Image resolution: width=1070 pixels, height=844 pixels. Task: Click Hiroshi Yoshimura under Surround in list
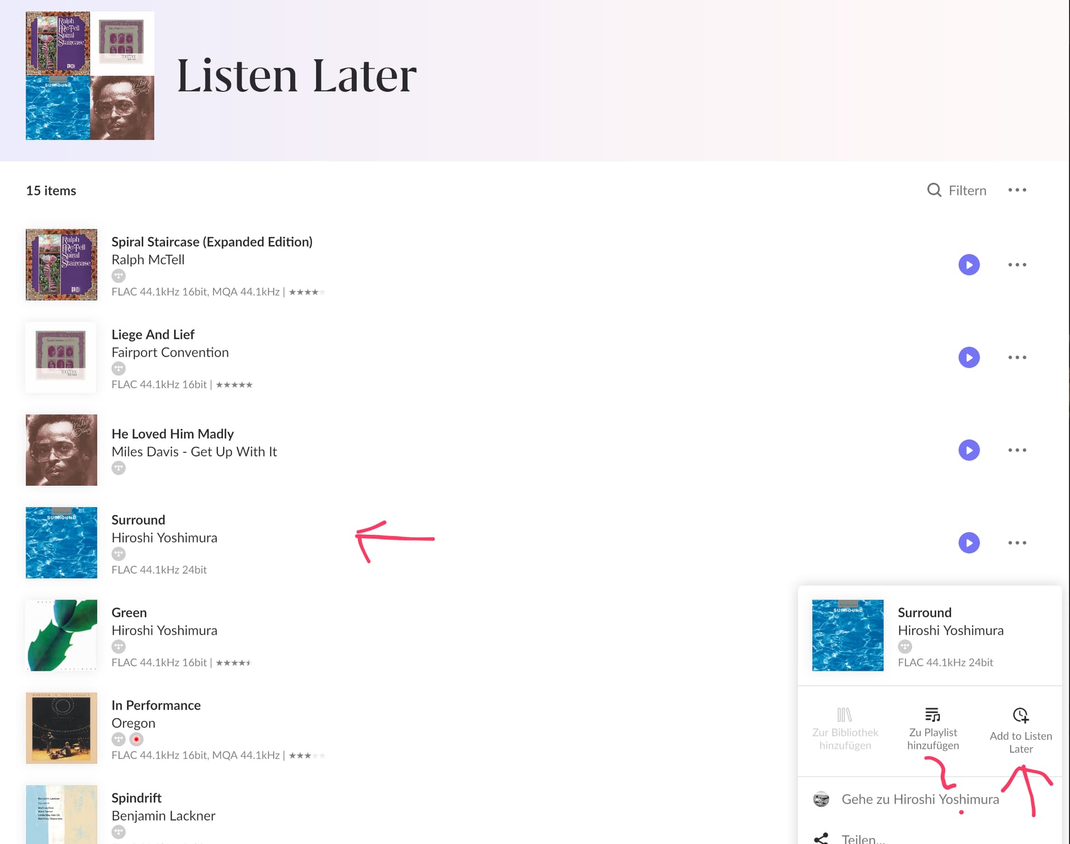click(x=164, y=538)
